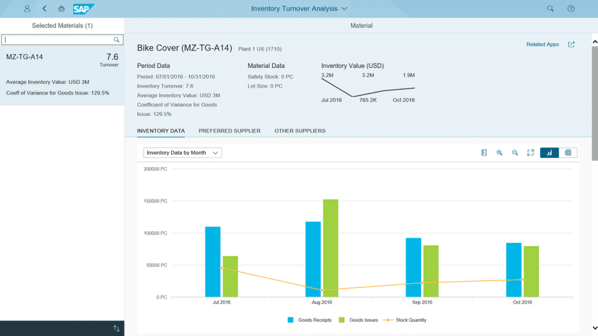Zoom in on the chart
The width and height of the screenshot is (598, 336).
click(x=500, y=153)
